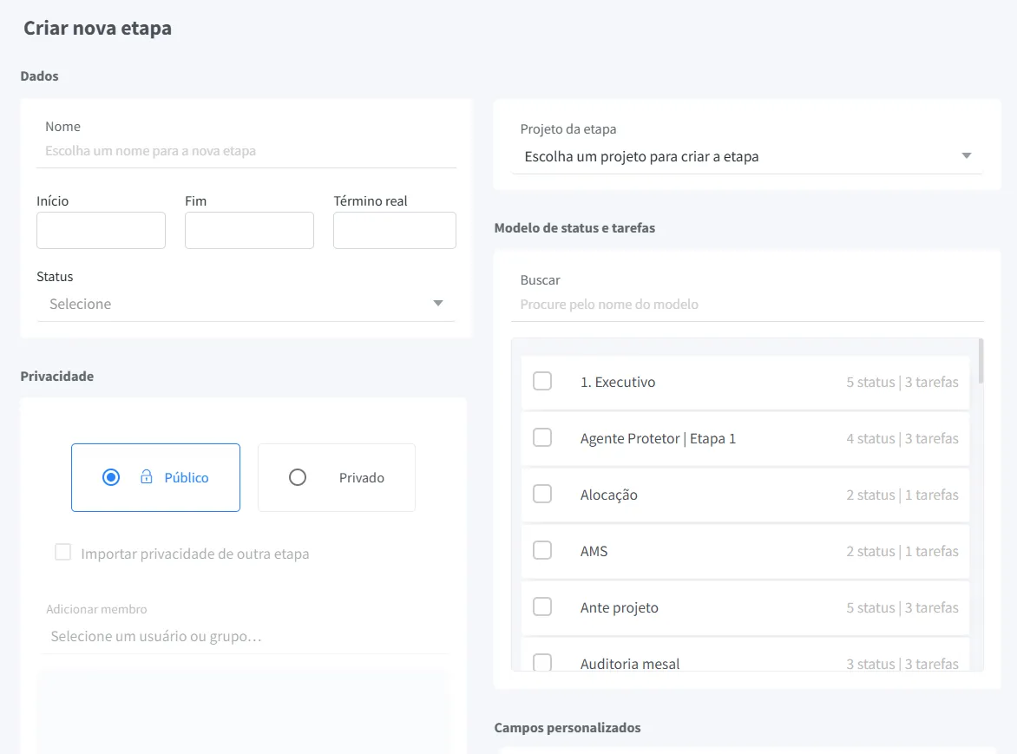Open 'Escolha um projeto para criar a etapa' combo box

pos(747,157)
